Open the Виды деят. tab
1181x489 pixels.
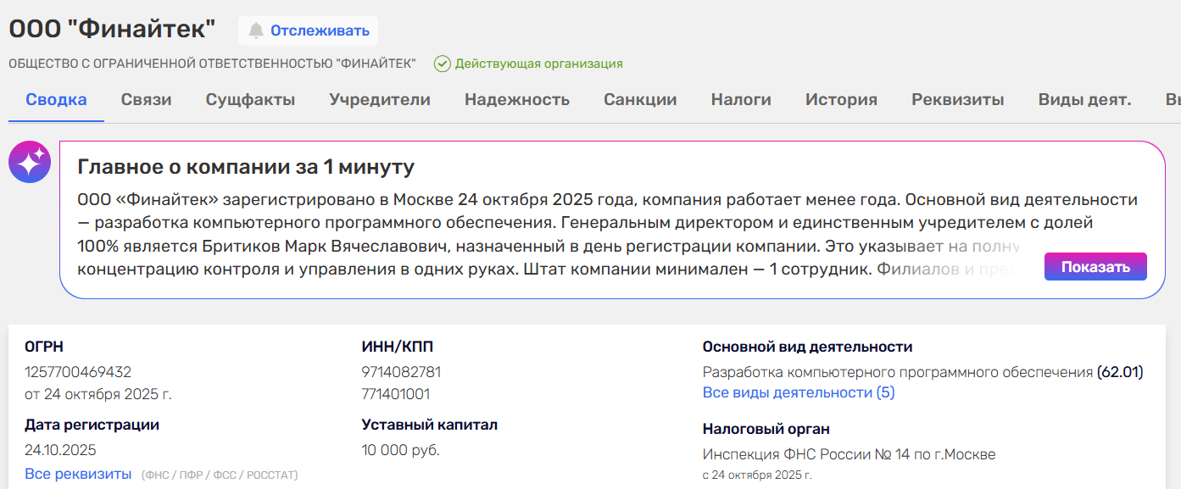[1085, 100]
